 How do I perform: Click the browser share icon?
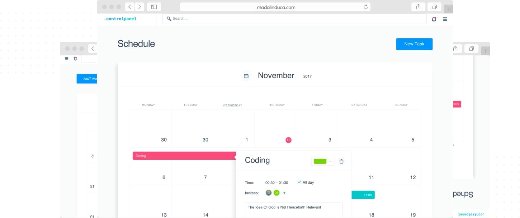(418, 7)
